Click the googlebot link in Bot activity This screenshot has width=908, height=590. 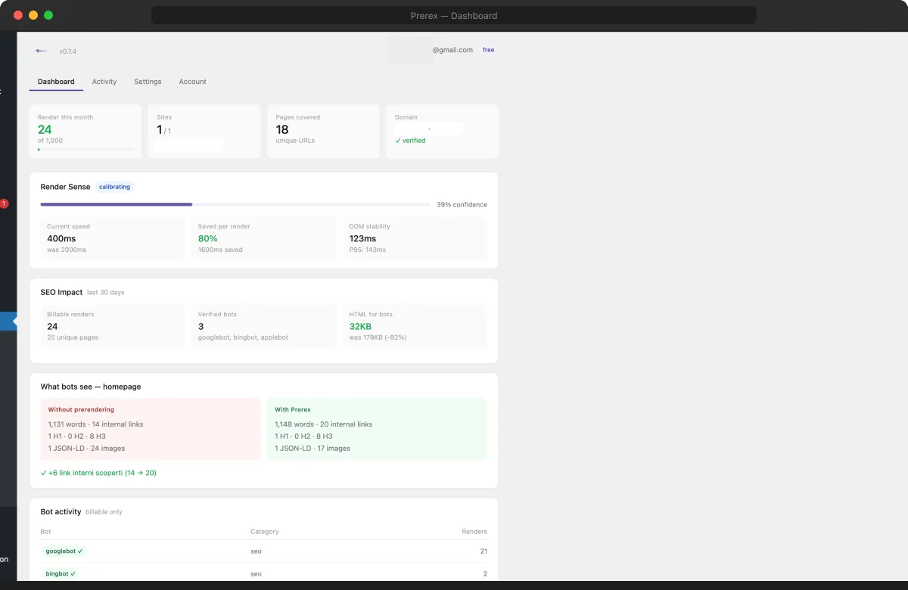(60, 551)
